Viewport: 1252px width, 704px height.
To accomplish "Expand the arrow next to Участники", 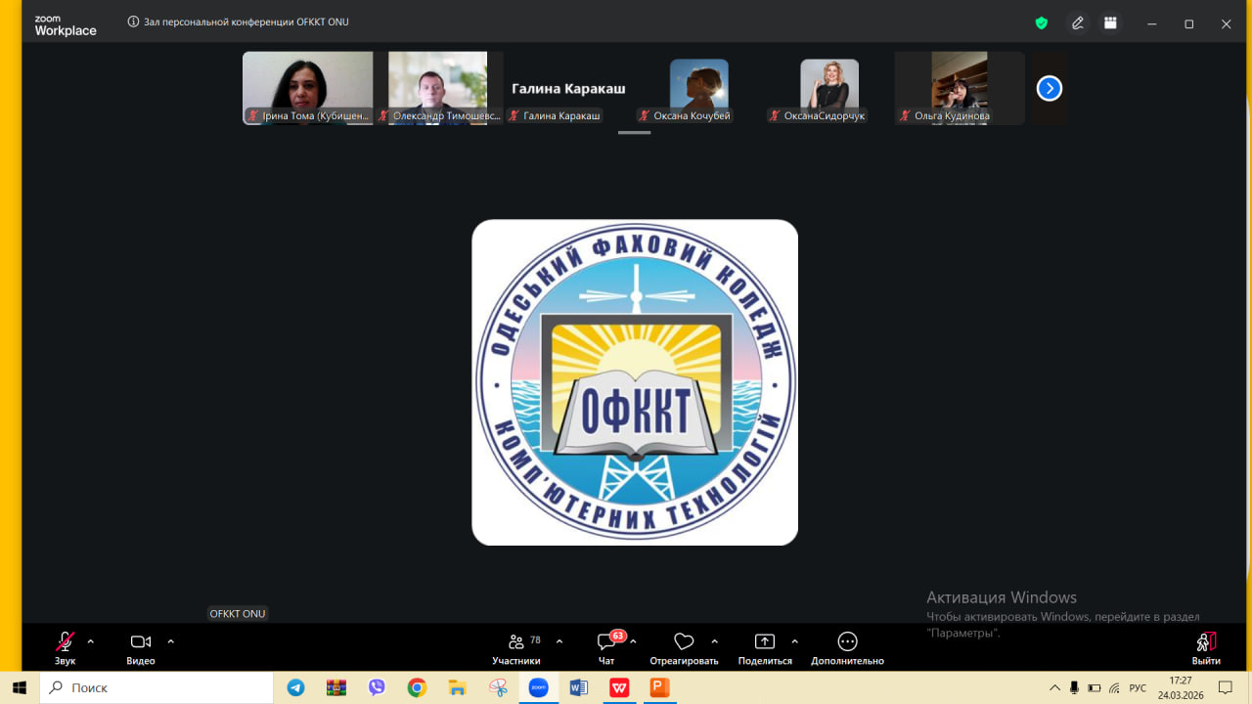I will [559, 641].
